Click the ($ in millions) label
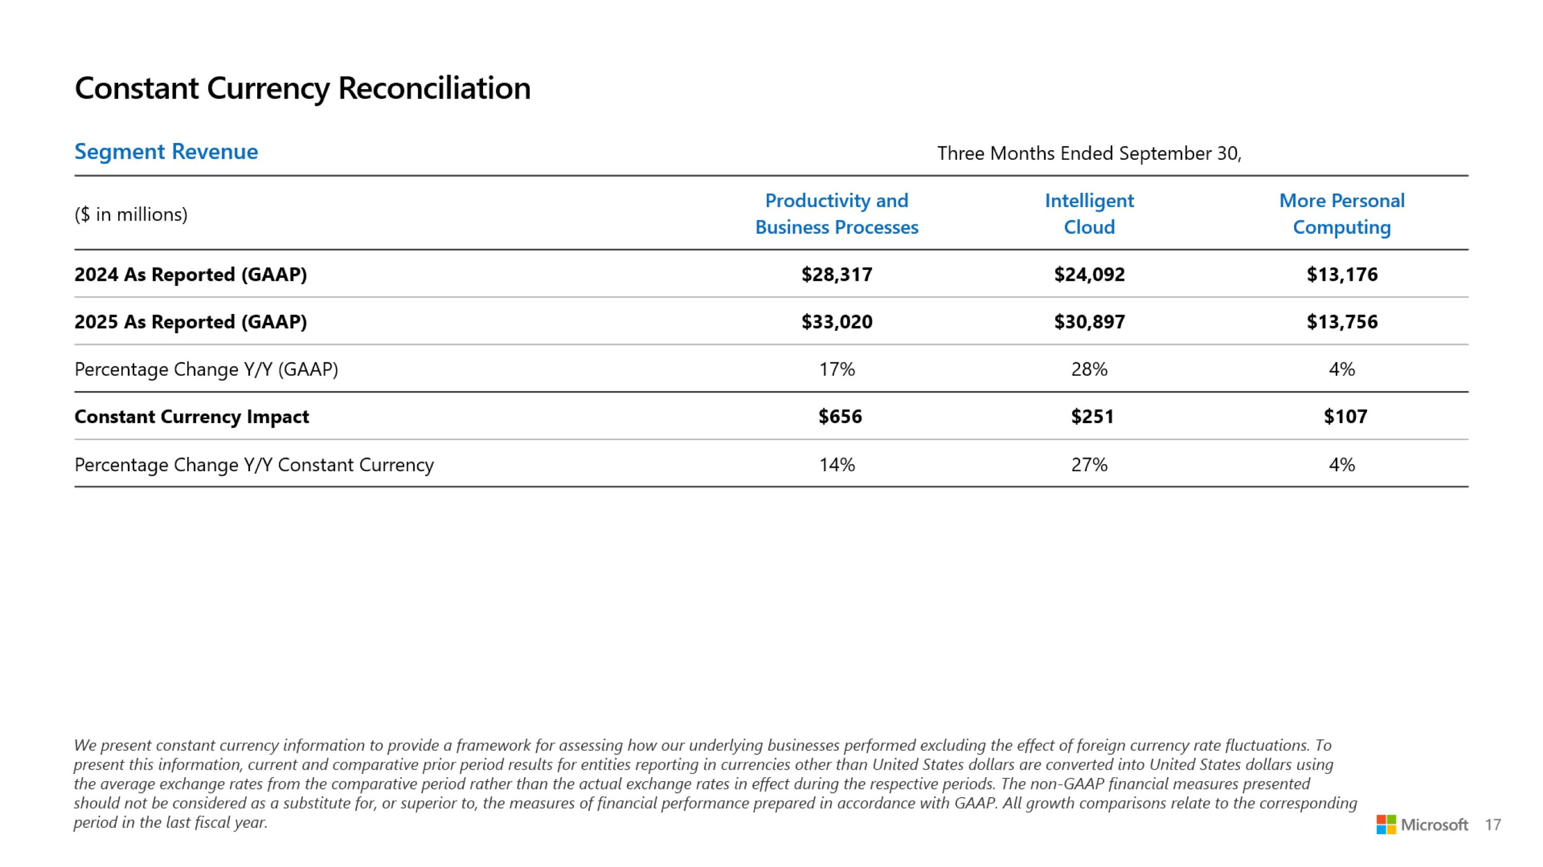The image size is (1543, 867). 131,214
